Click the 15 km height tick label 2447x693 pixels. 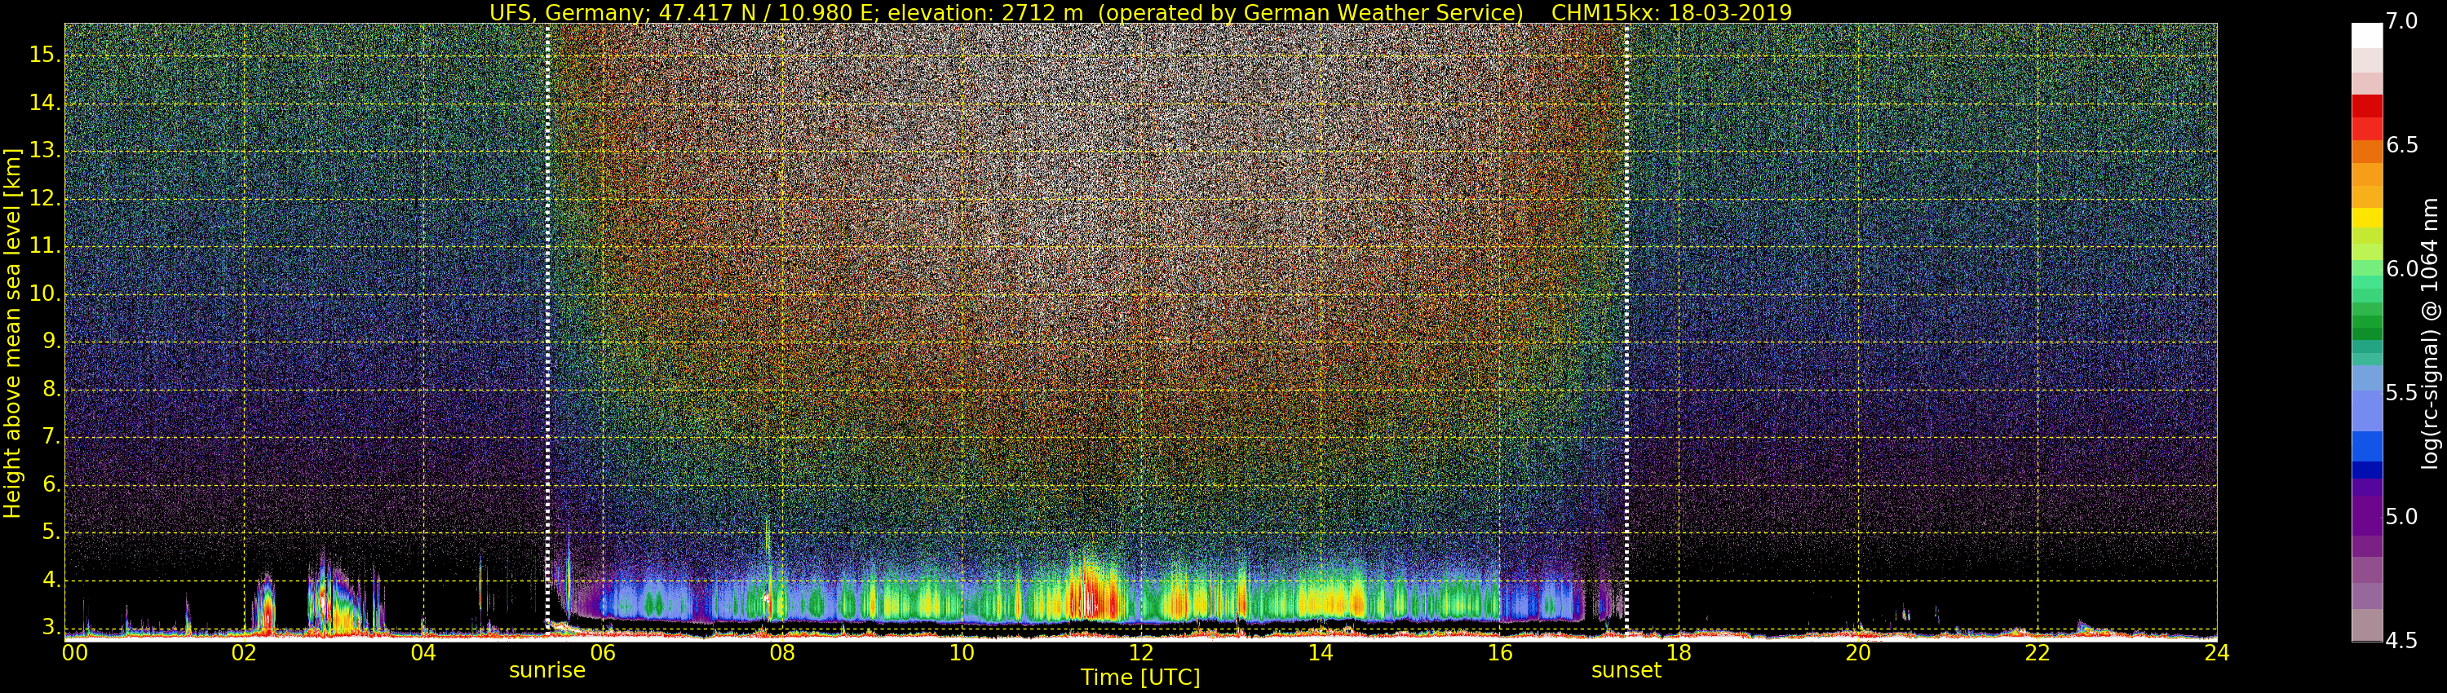point(44,55)
